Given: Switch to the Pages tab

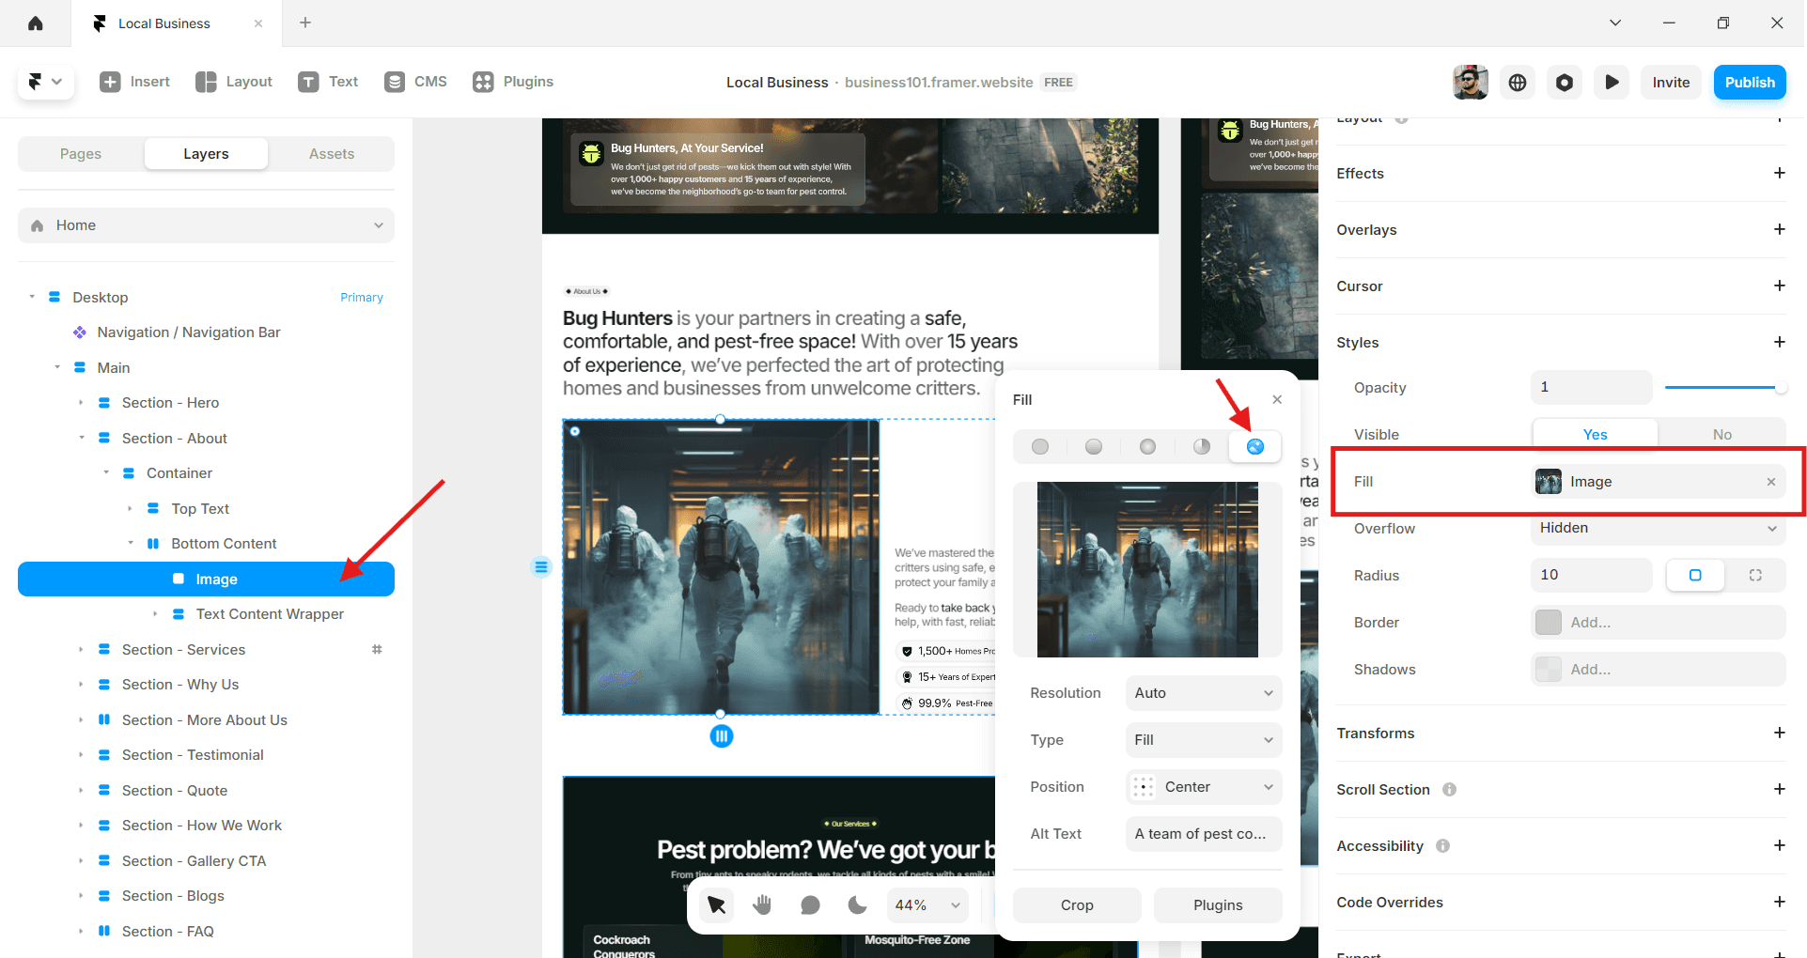Looking at the screenshot, I should coord(81,154).
